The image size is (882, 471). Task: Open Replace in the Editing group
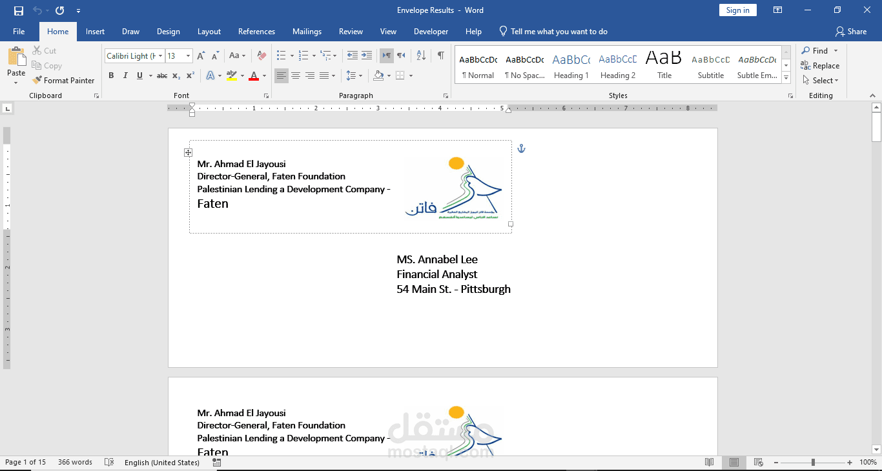tap(820, 66)
